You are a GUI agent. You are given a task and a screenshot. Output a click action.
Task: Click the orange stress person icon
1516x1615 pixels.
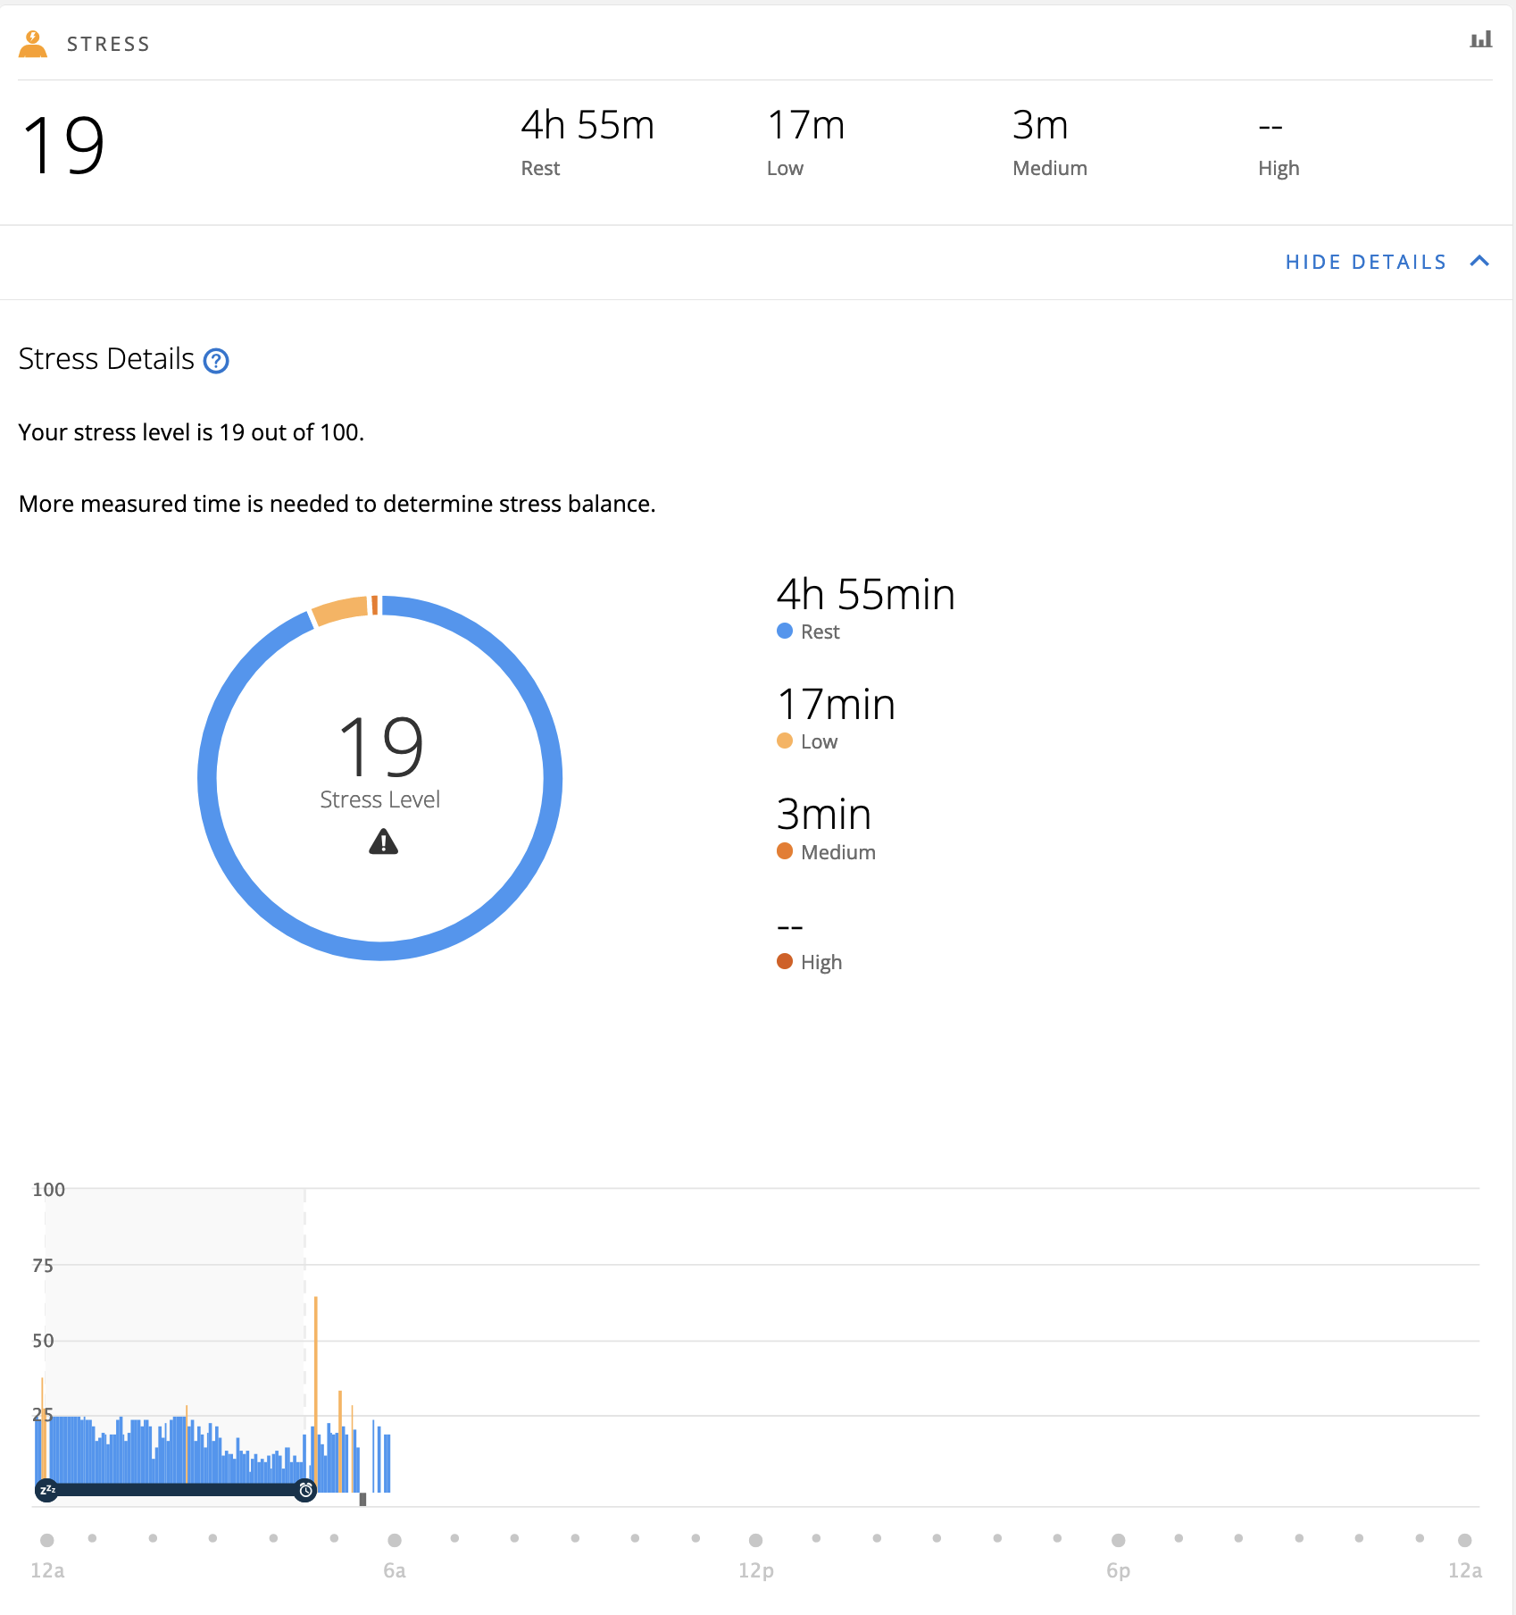(33, 44)
